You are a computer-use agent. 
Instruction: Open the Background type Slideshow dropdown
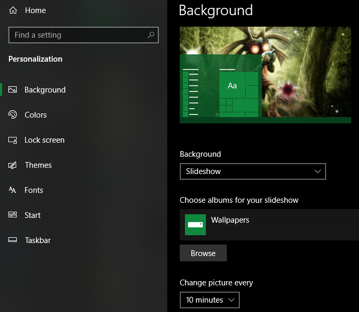click(x=253, y=171)
